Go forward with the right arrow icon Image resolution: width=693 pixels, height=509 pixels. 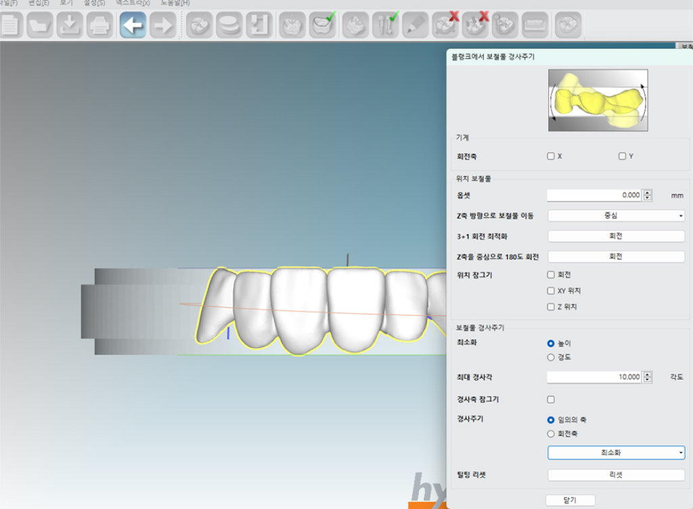(163, 26)
